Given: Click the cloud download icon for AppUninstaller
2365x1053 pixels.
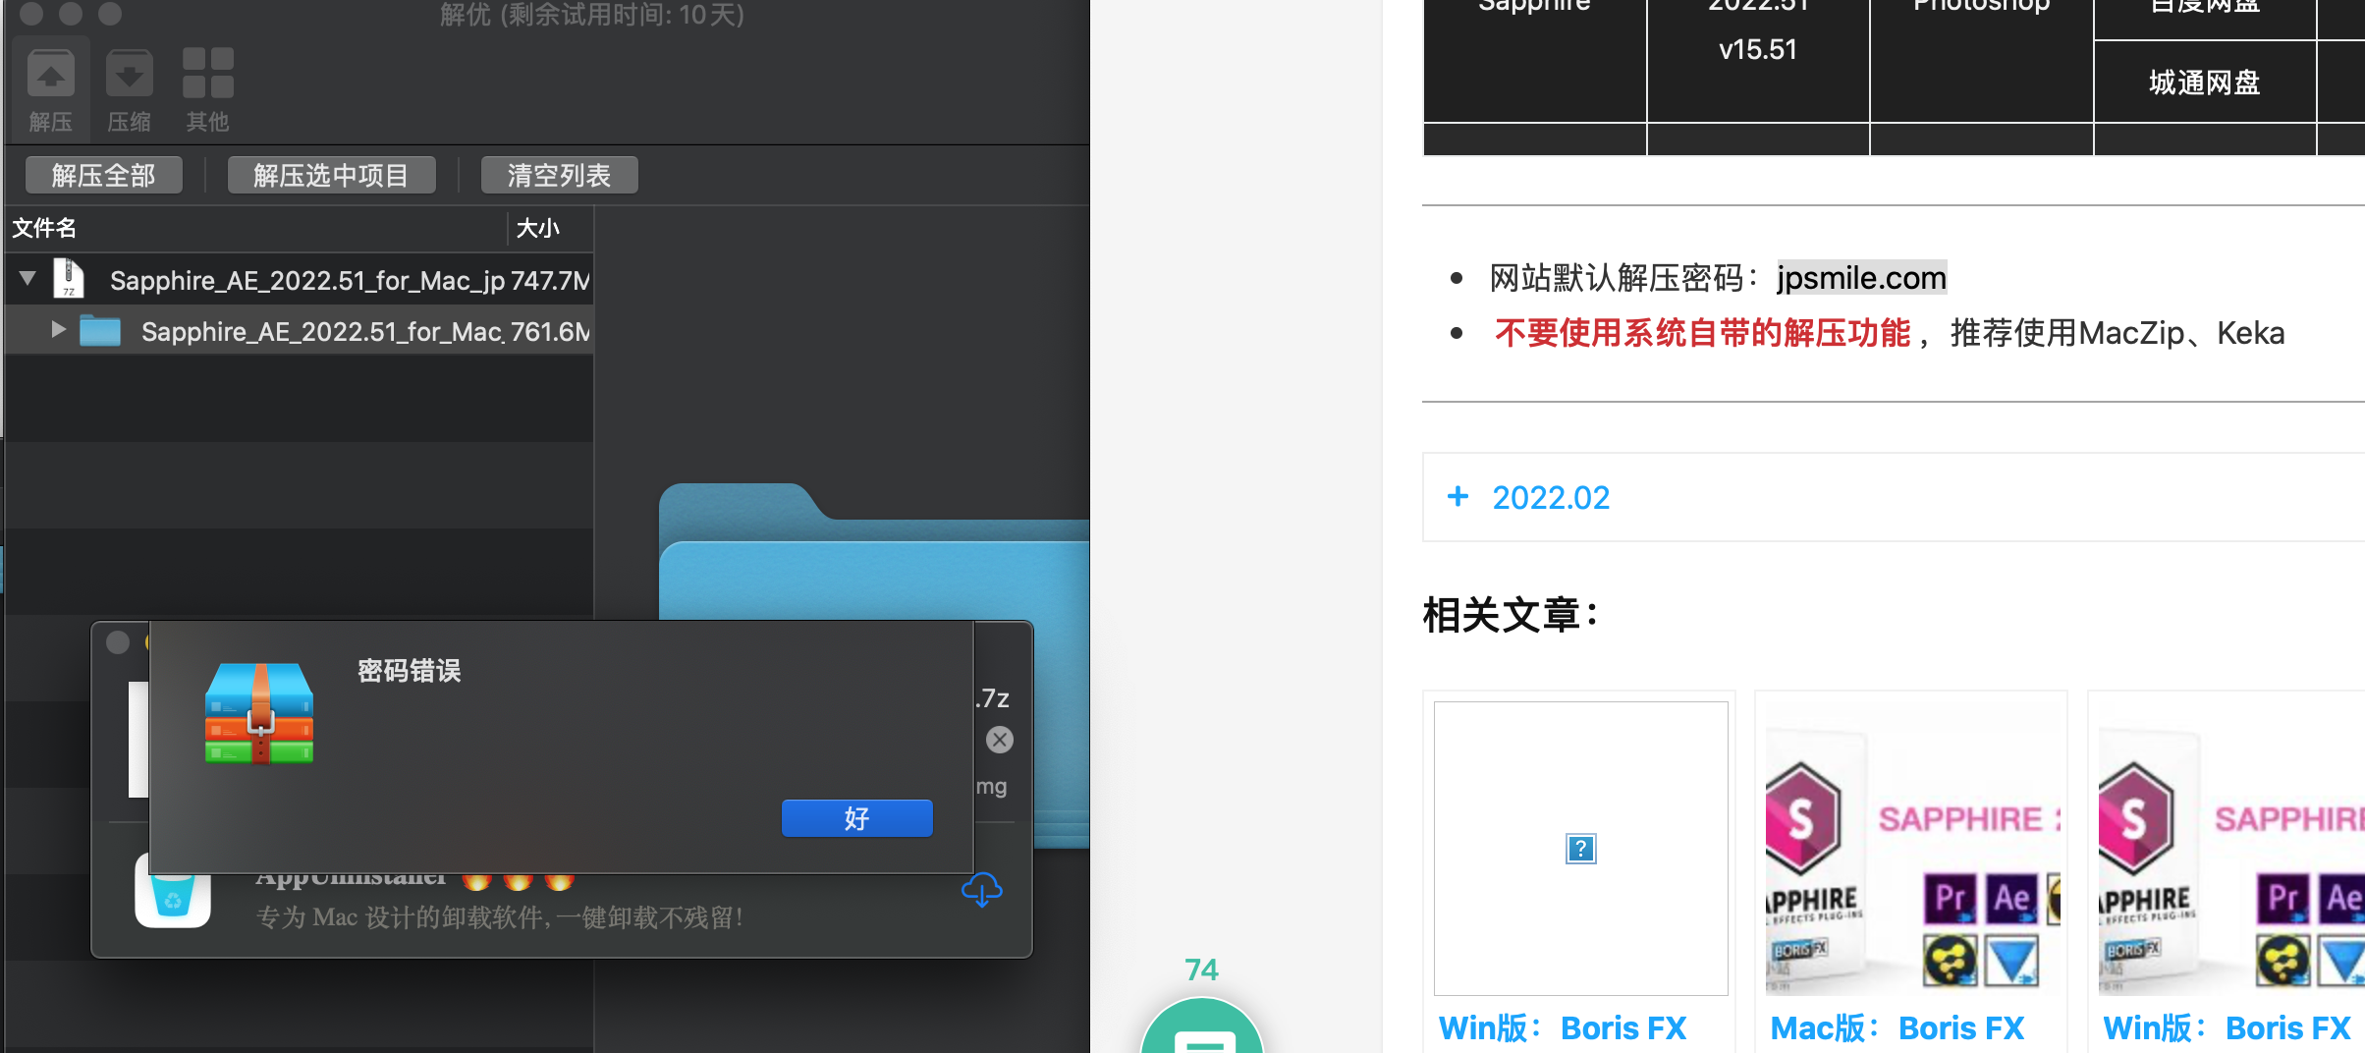Looking at the screenshot, I should [981, 890].
